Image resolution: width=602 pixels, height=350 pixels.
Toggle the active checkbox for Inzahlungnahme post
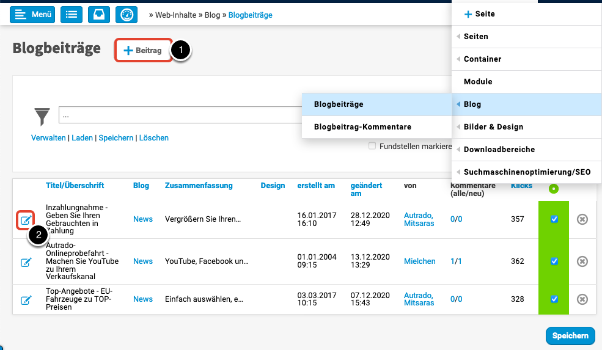pyautogui.click(x=554, y=219)
